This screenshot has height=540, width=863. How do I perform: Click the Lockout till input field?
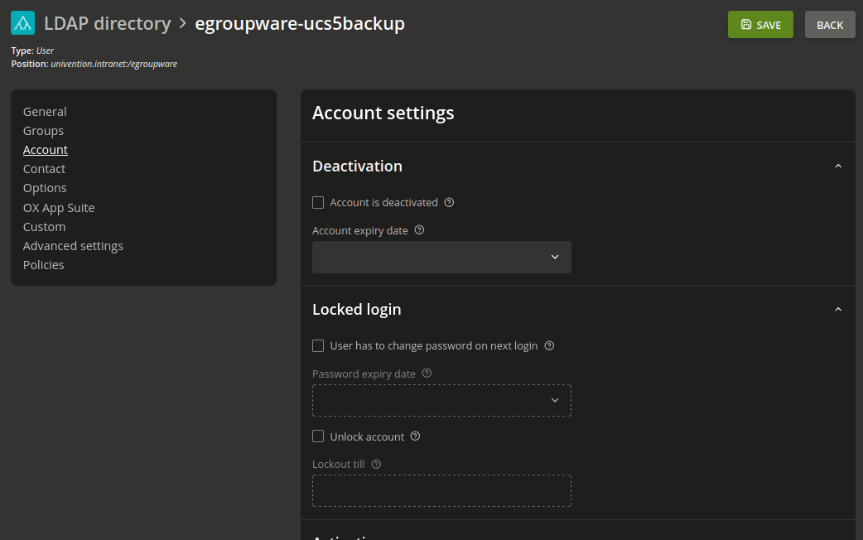[441, 491]
